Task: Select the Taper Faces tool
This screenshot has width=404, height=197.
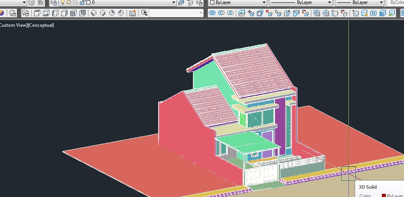Action: tap(287, 13)
